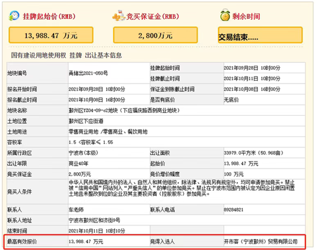Image resolution: width=317 pixels, height=250 pixels.
Task: Click the clock icon beside 挂牌起始价
Action: (14, 16)
